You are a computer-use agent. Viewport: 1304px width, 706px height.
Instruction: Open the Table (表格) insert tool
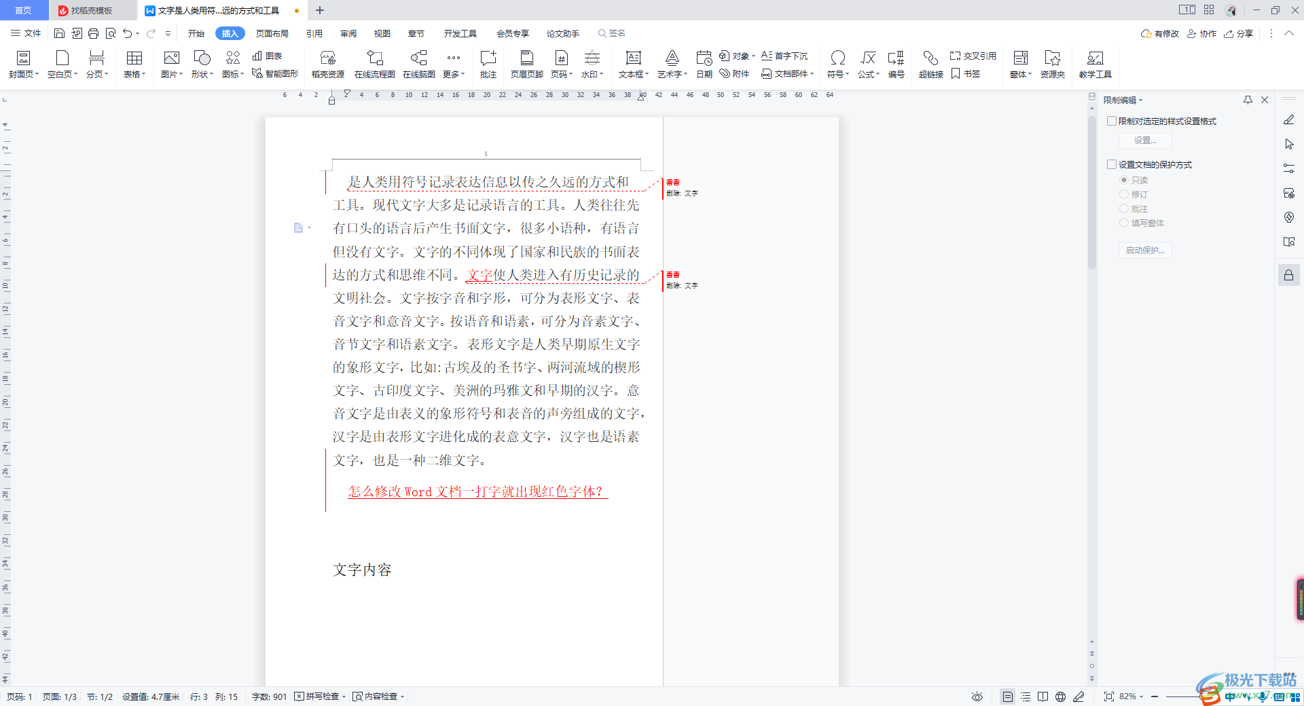(x=134, y=64)
